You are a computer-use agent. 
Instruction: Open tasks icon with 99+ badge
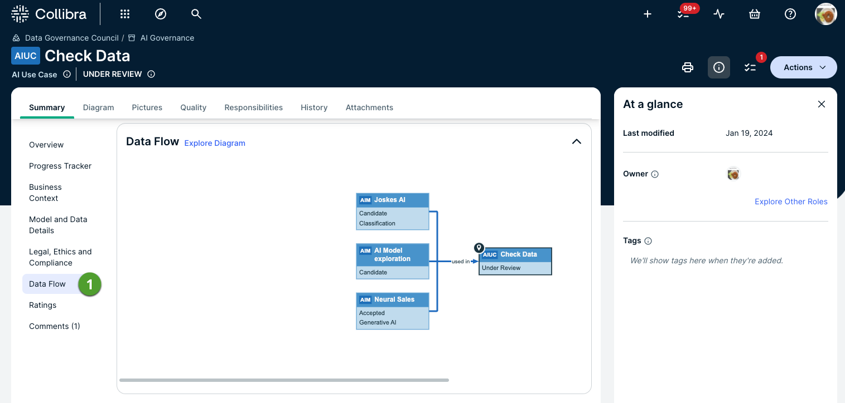(x=683, y=14)
